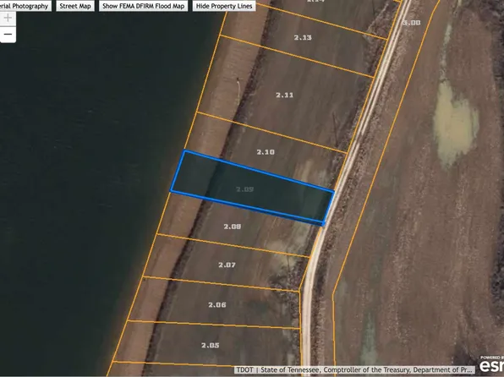Select parcel labeled 2.10
Screen dimensions: 504x377
(266, 152)
